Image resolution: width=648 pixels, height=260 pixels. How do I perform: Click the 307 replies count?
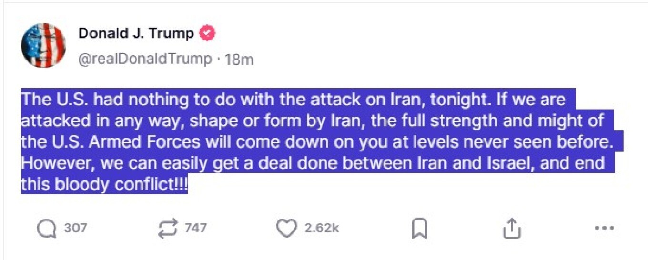coord(75,228)
